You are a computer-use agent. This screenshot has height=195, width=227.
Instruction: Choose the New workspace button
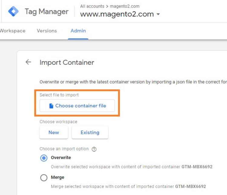[54, 132]
